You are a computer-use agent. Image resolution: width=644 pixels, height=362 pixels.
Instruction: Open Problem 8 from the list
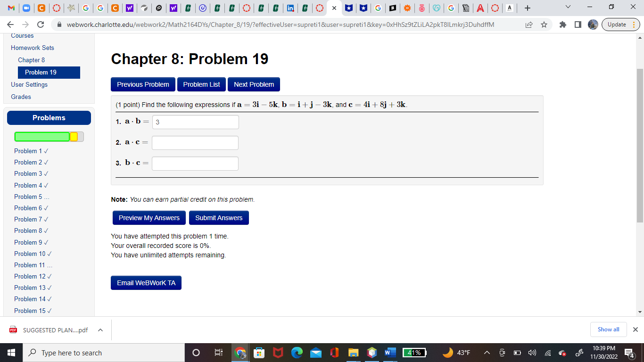click(31, 230)
